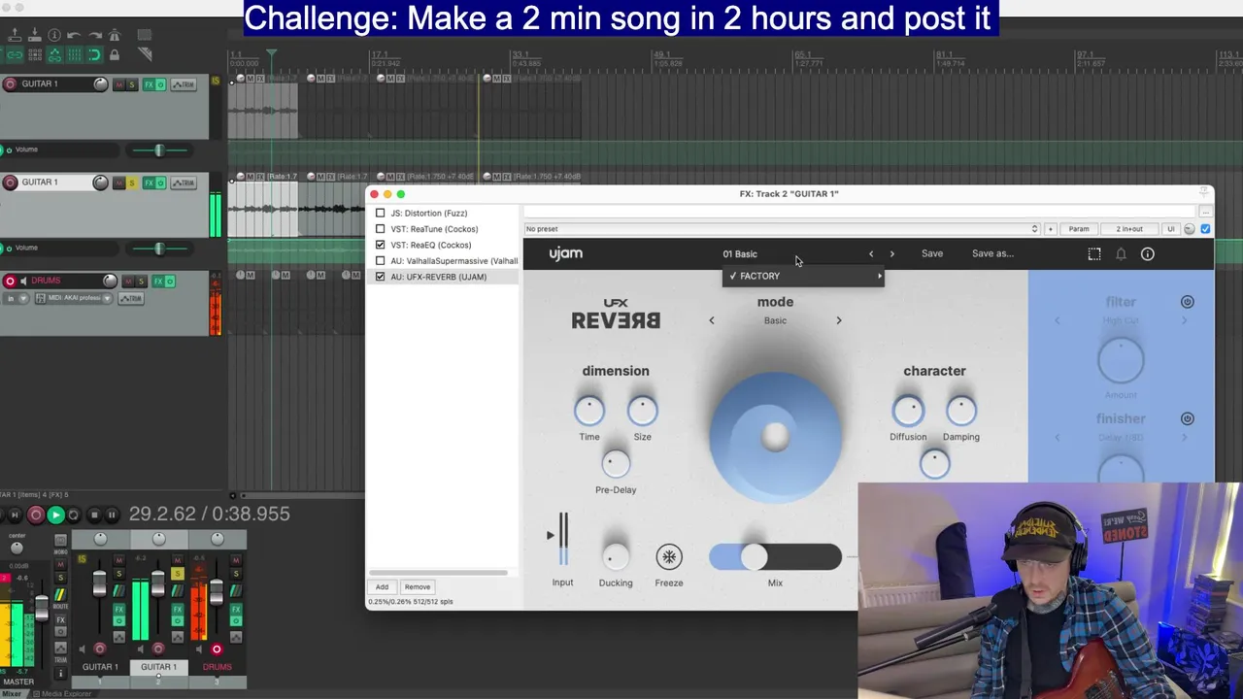Unsolo the second GUITAR 1 track
Viewport: 1243px width, 699px height.
132,183
